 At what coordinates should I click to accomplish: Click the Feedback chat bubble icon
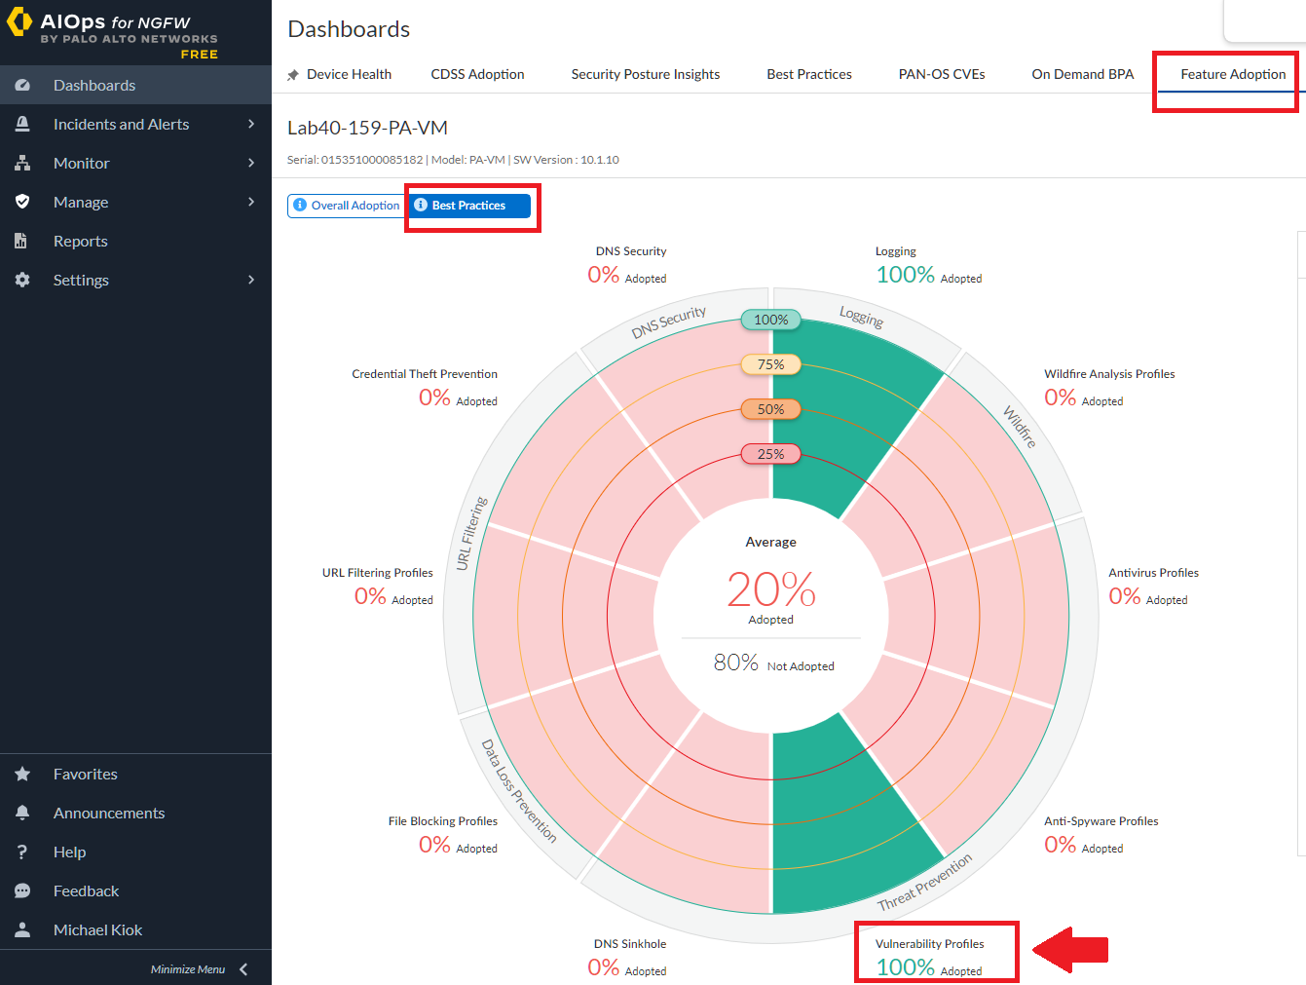pos(22,891)
